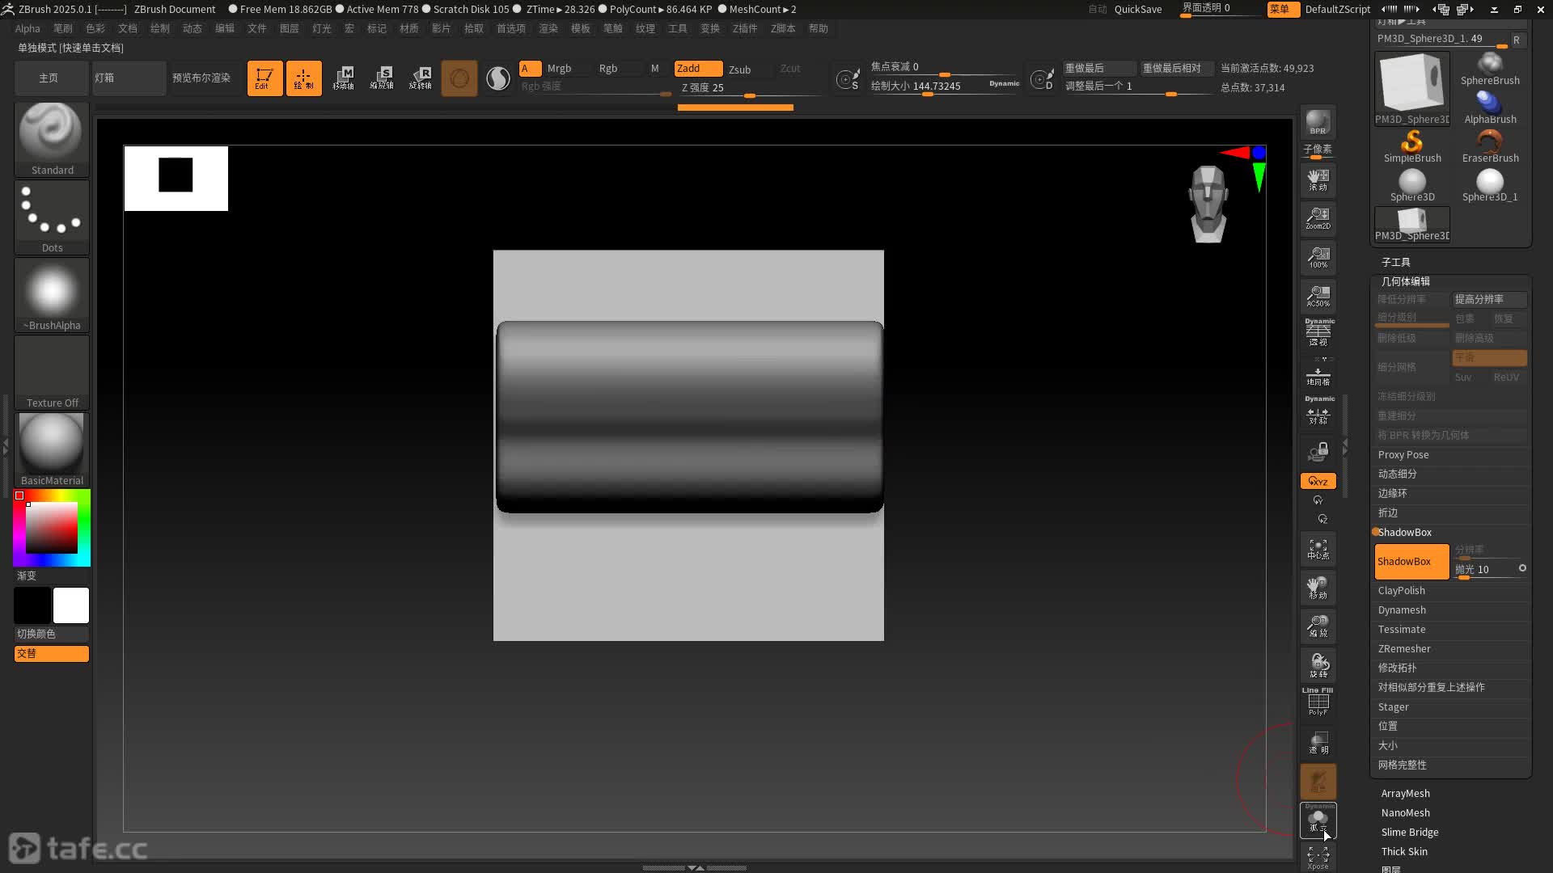Toggle the A channel button
Viewport: 1553px width, 873px height.
pos(530,69)
